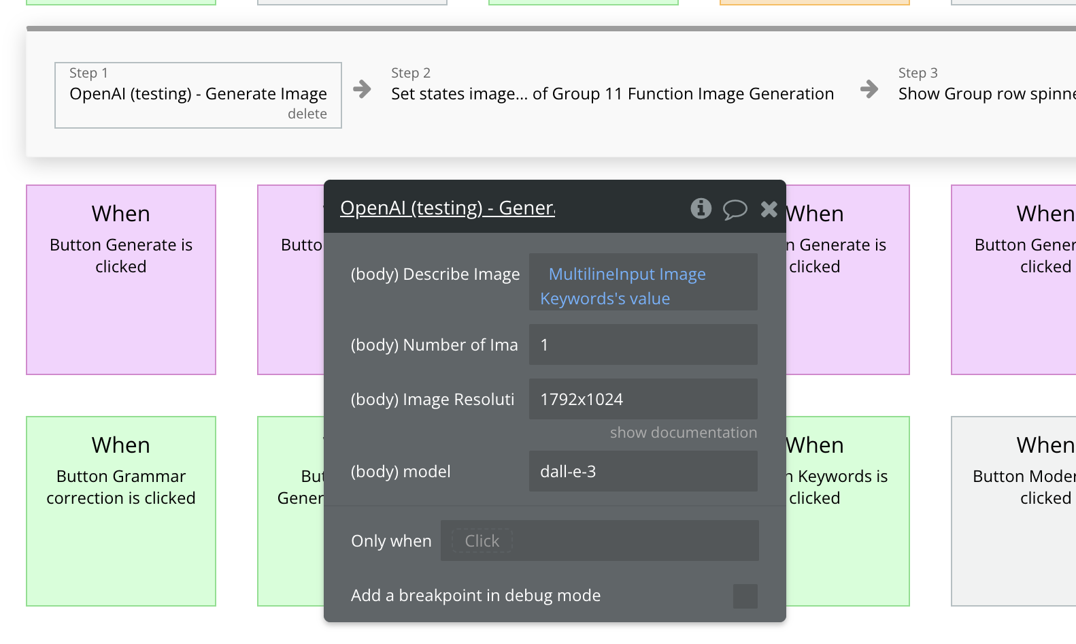Click the OpenAI (testing) popup title

[x=448, y=208]
